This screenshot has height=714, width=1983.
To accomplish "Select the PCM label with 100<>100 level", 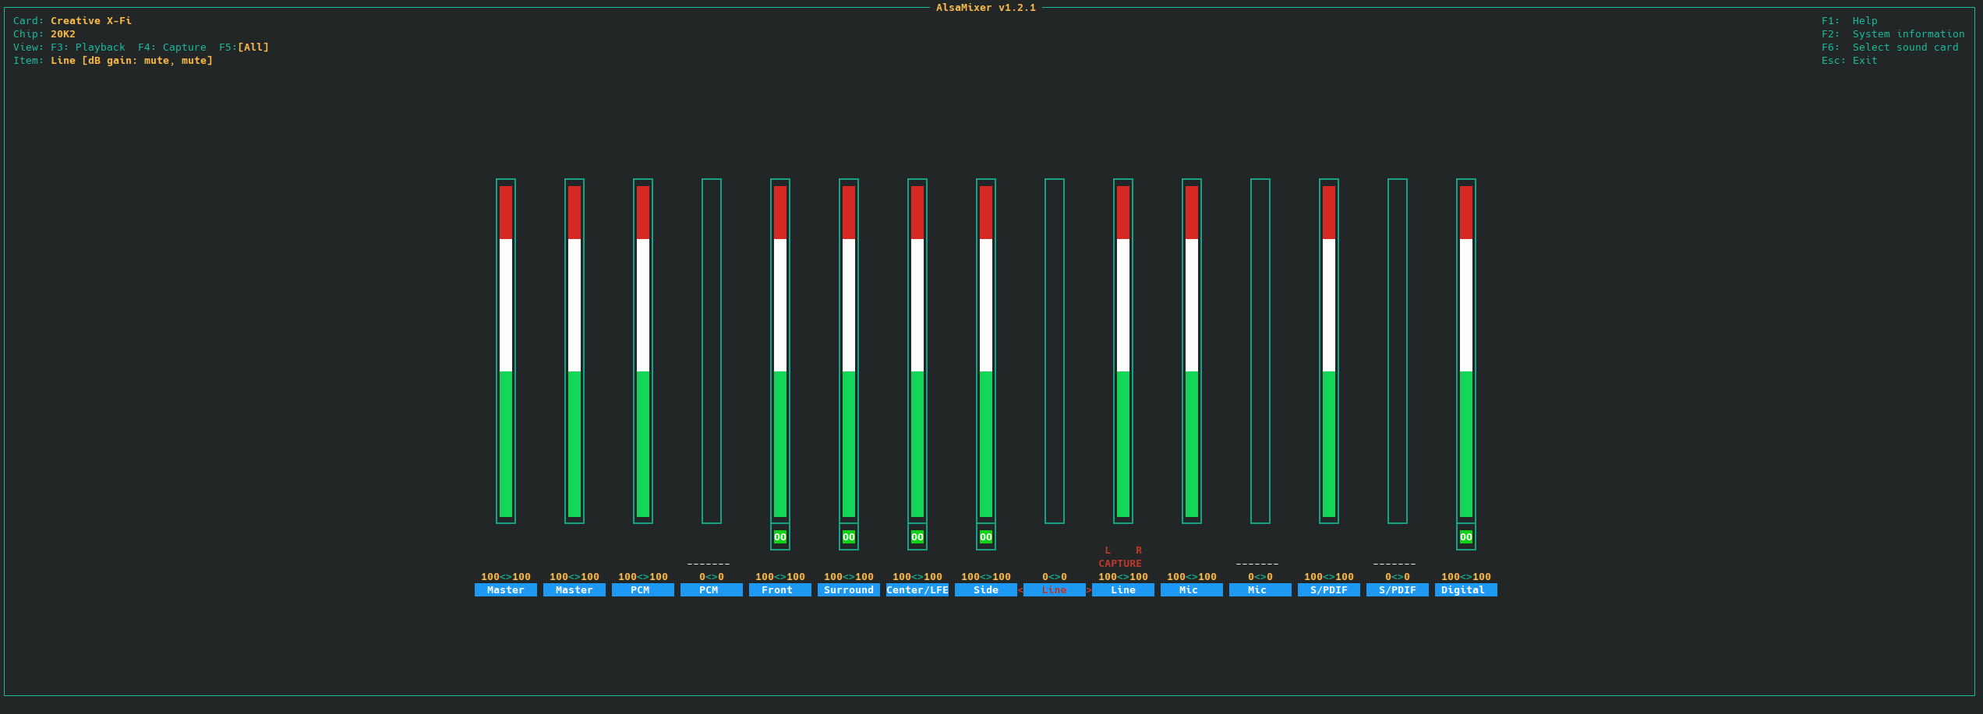I will pyautogui.click(x=642, y=590).
